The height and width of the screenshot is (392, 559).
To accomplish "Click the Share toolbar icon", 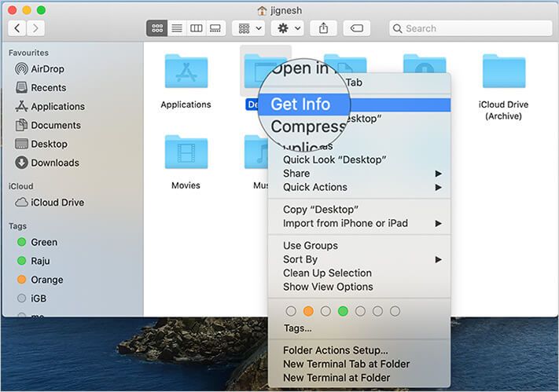I will click(x=323, y=28).
